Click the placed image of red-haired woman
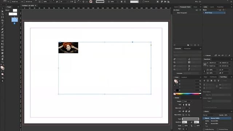 coord(68,48)
